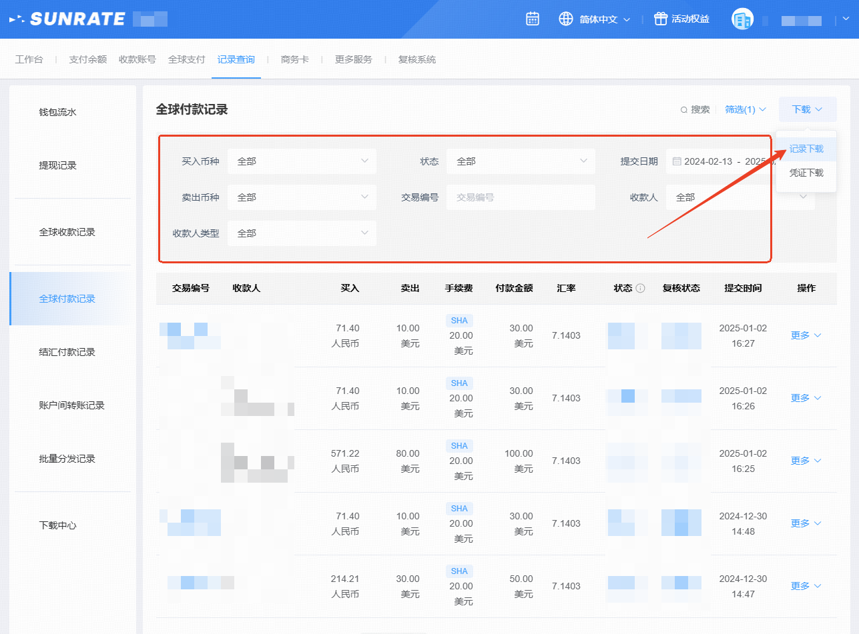Click the 下载 button
This screenshot has height=634, width=859.
[x=807, y=109]
